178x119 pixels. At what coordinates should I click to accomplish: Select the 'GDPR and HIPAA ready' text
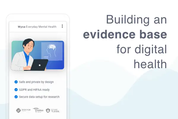pyautogui.click(x=34, y=90)
